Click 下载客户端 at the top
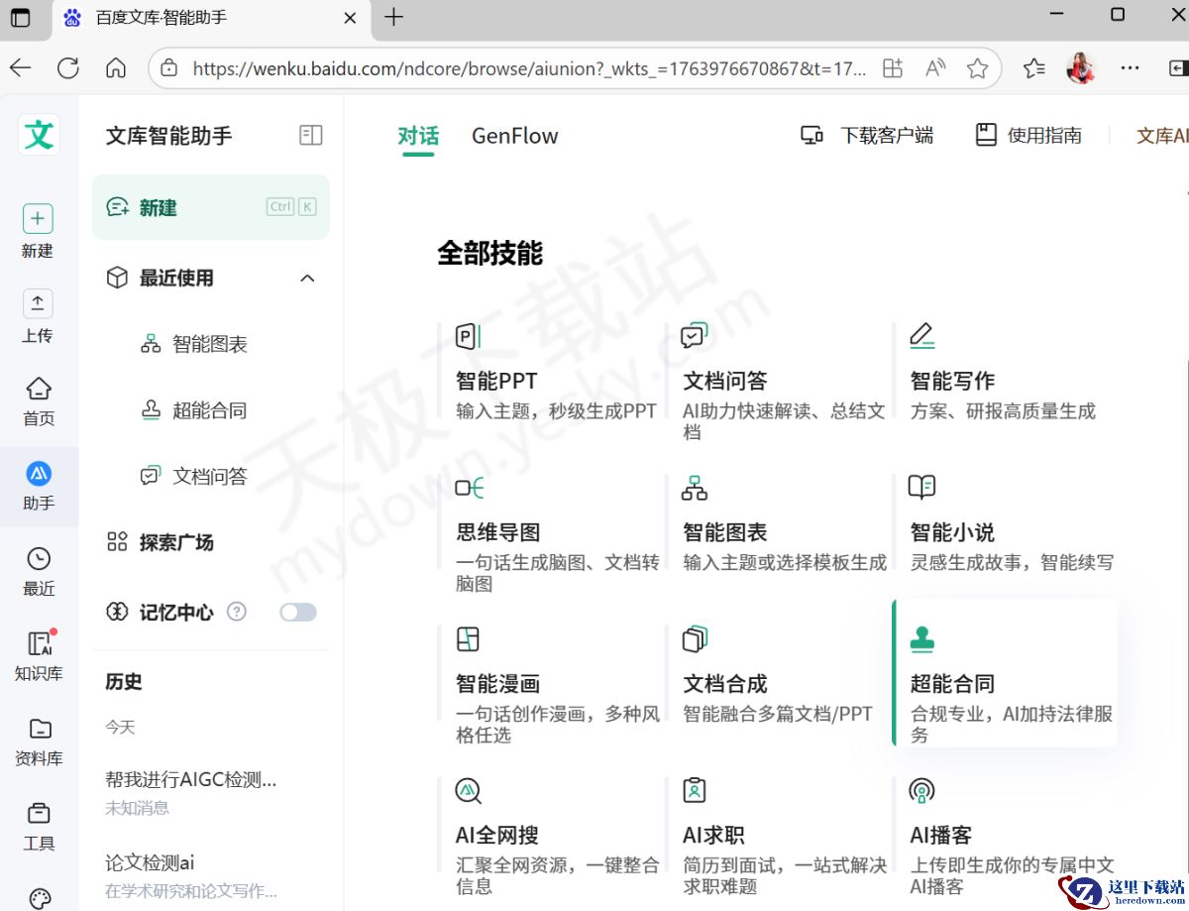 872,136
